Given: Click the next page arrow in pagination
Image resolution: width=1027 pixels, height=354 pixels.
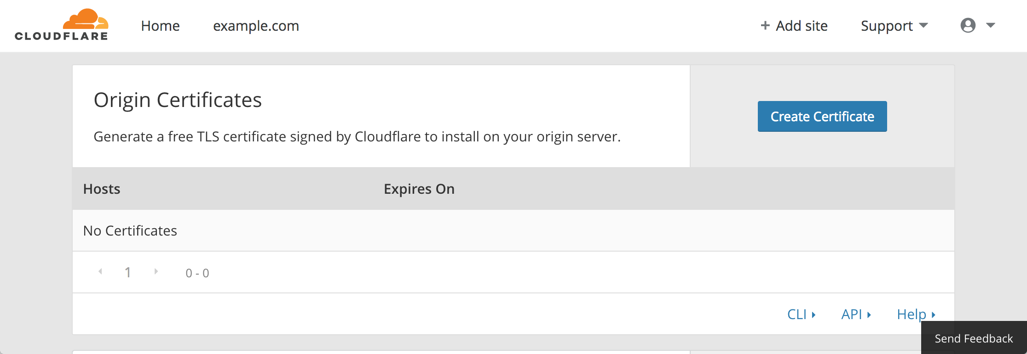Looking at the screenshot, I should (156, 272).
